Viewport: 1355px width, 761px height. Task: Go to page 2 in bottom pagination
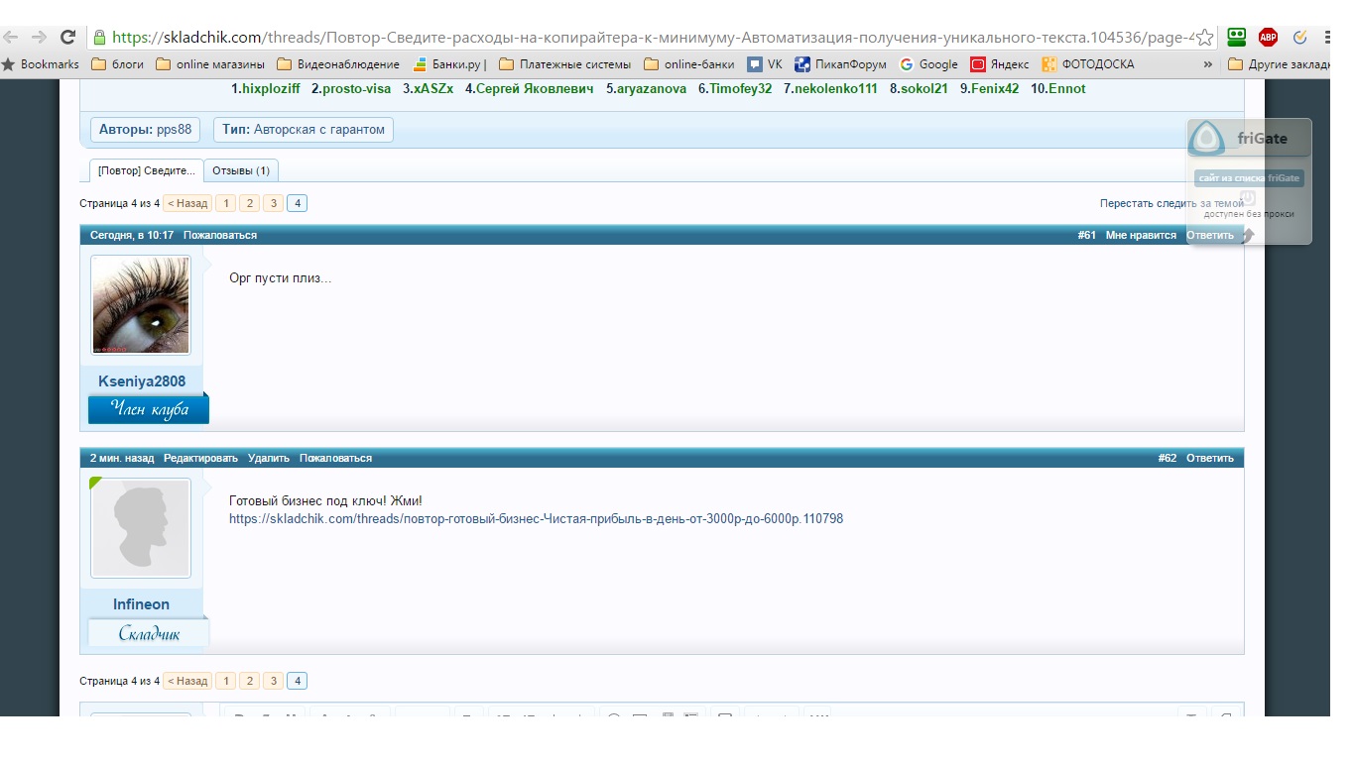[249, 681]
